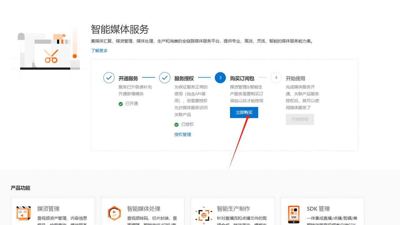
Task: Open the 媒资管理 feature card title
Action: pos(48,209)
